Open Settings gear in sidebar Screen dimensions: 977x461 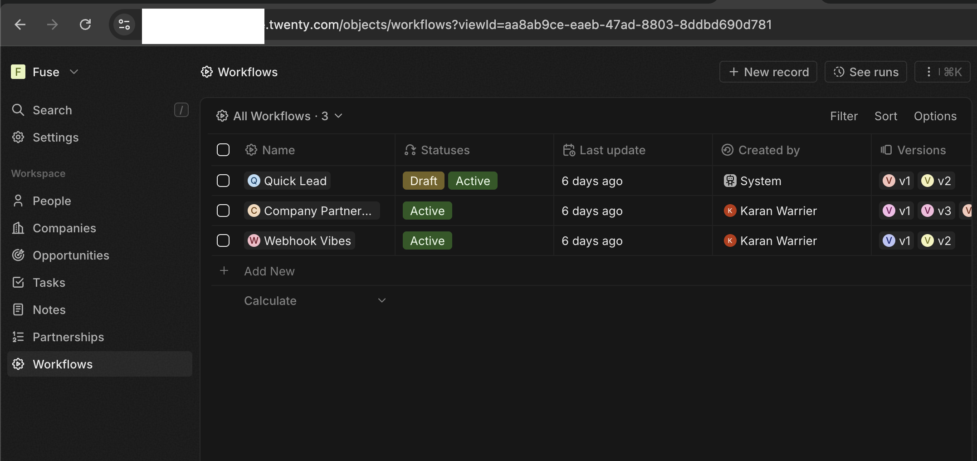(18, 137)
